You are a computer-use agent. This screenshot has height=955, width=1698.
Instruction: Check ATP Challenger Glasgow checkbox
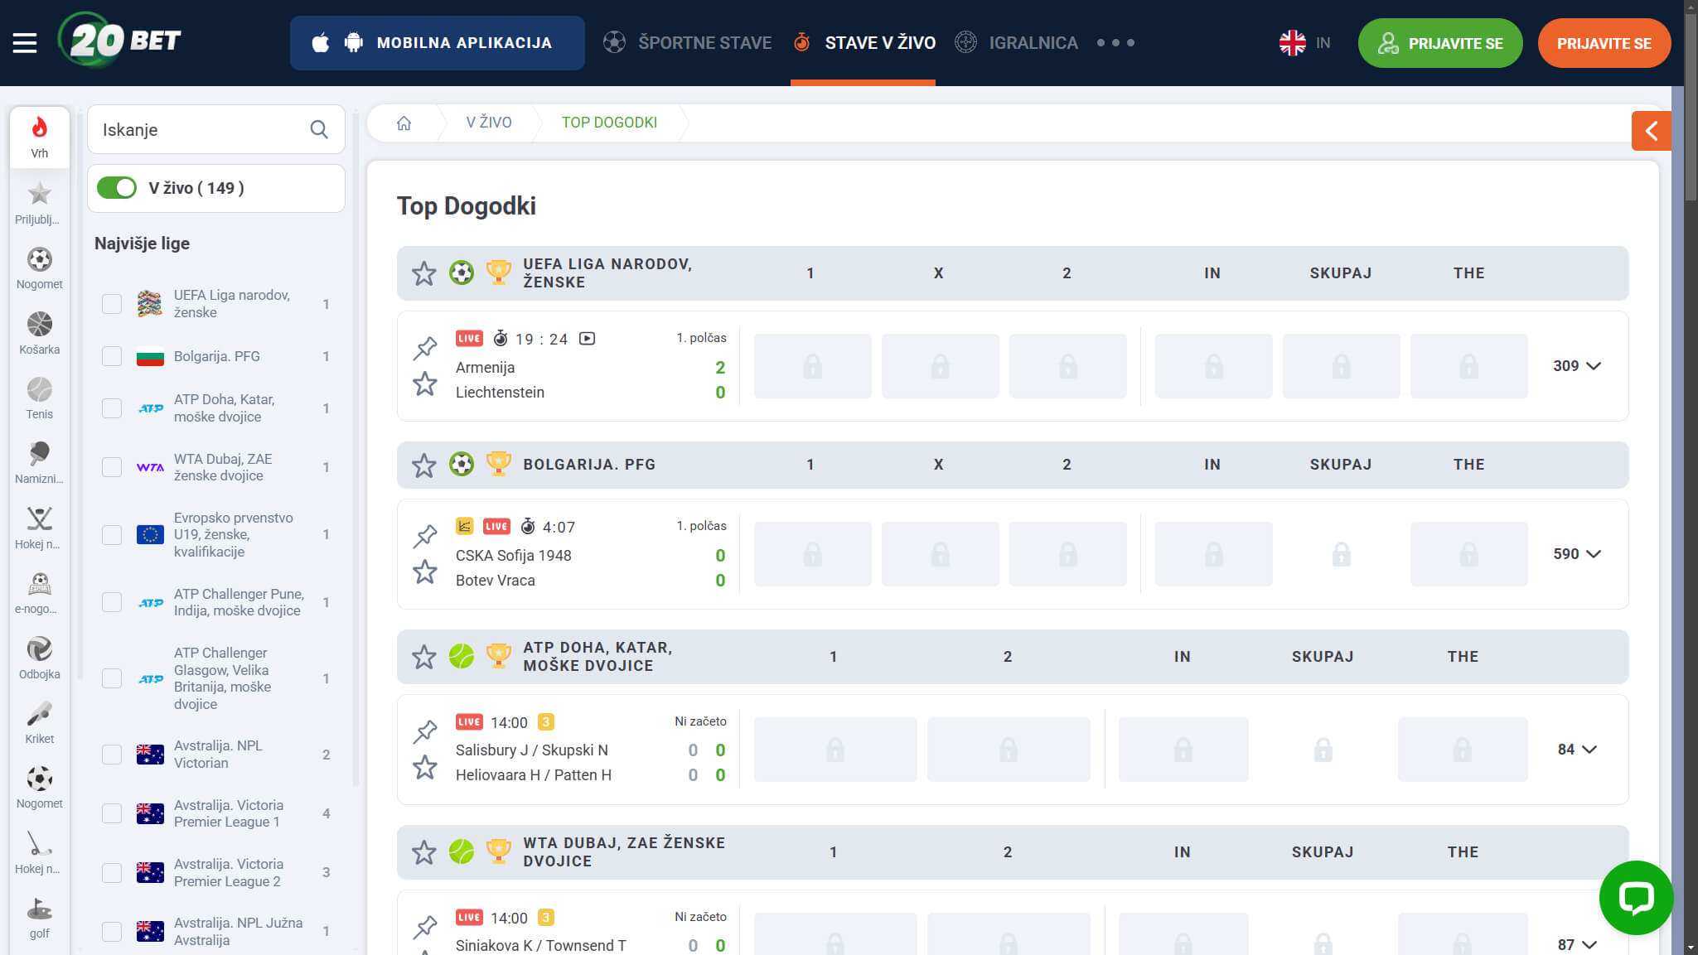tap(112, 678)
